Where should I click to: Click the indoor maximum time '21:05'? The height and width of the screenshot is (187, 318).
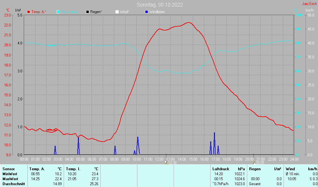click(x=72, y=179)
